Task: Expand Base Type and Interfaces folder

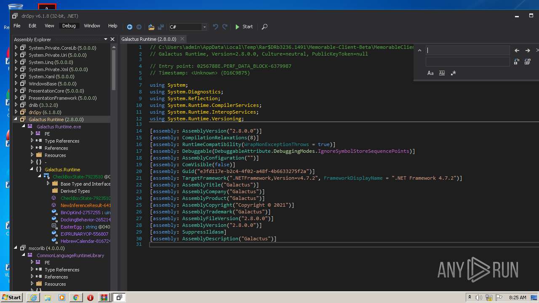Action: point(48,183)
